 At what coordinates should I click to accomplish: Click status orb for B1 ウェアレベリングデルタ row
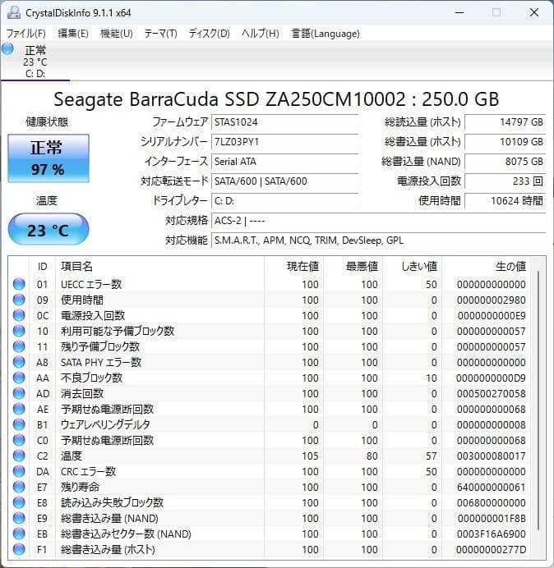(19, 424)
